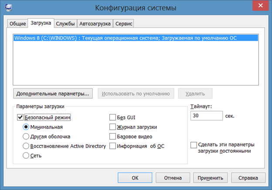This screenshot has height=190, width=272.
Task: Click into the Таймаут seconds field
Action: (x=206, y=116)
